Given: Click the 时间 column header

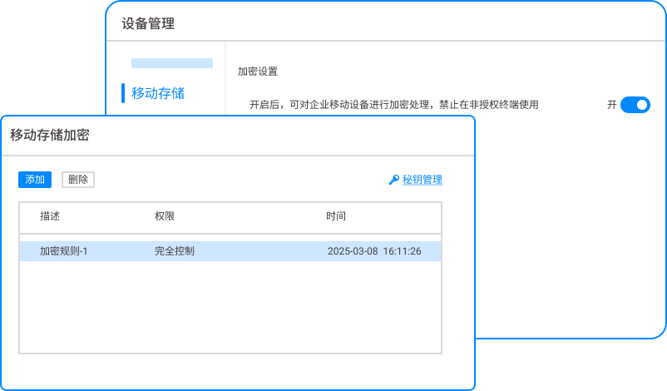Looking at the screenshot, I should tap(336, 216).
